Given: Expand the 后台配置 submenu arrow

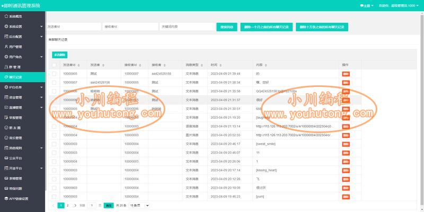Looking at the screenshot, I should coord(41,37).
